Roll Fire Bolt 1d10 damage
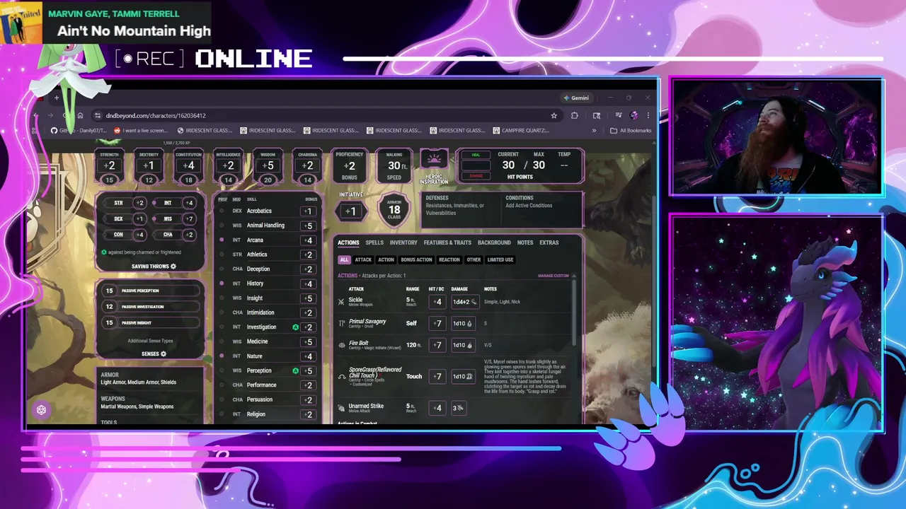 point(464,345)
